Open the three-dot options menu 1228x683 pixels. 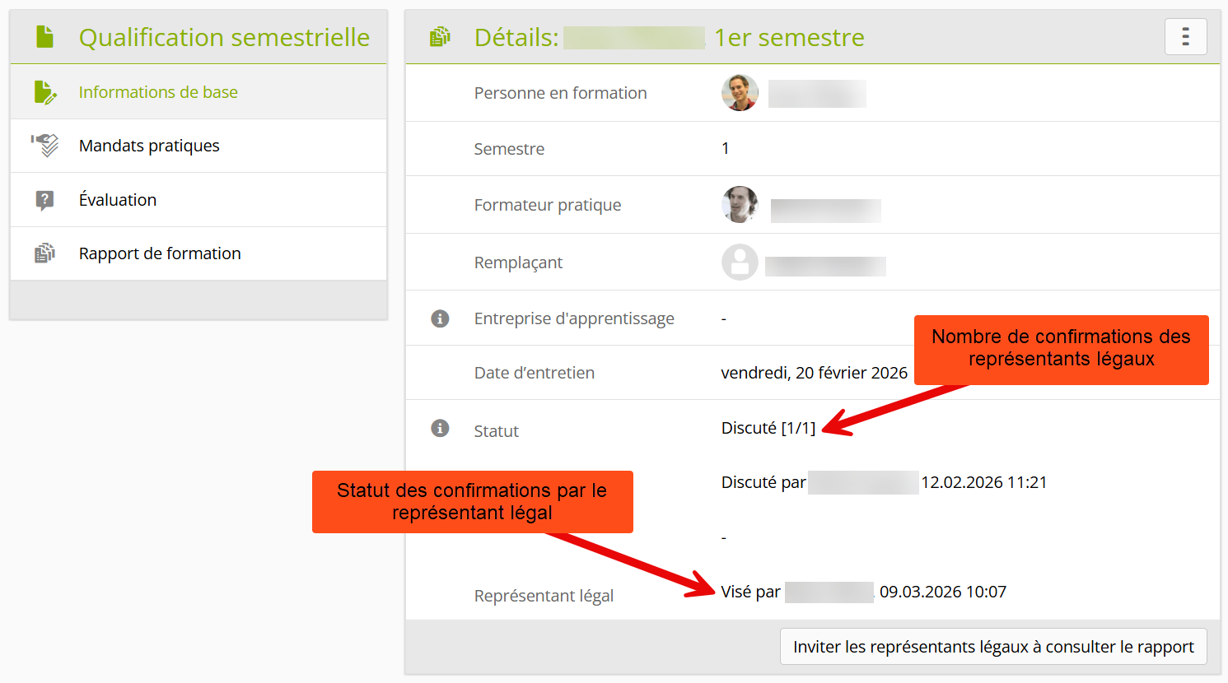tap(1185, 37)
